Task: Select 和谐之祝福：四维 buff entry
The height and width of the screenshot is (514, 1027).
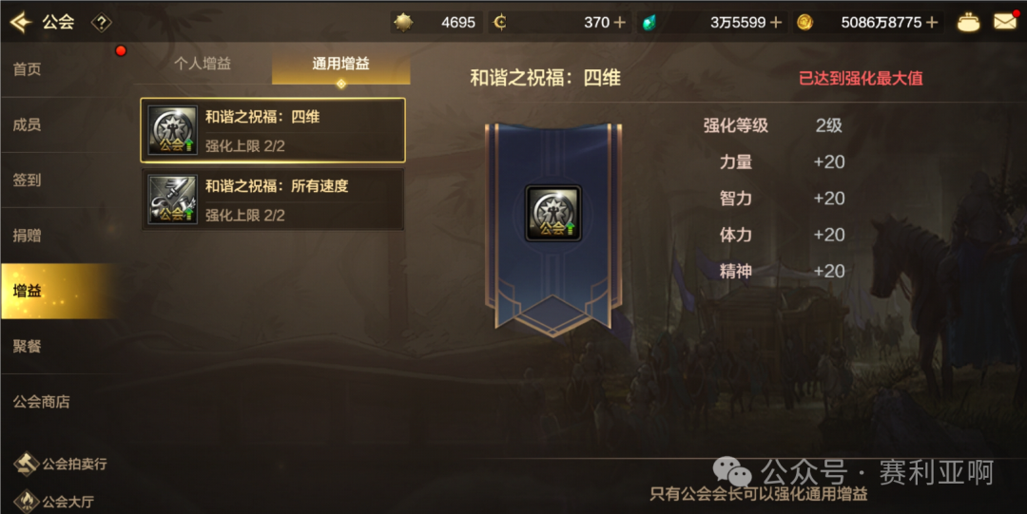Action: click(273, 130)
